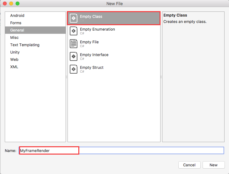The image size is (229, 174).
Task: Click the Empty Enumeration template icon
Action: tap(74, 31)
